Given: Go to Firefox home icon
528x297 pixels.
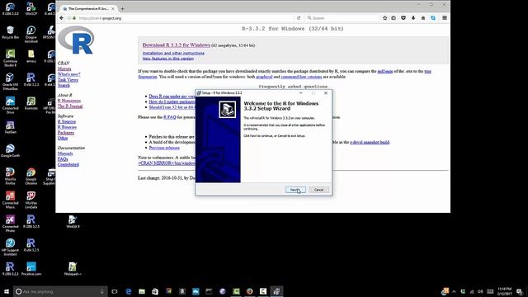Looking at the screenshot, I should point(423,18).
